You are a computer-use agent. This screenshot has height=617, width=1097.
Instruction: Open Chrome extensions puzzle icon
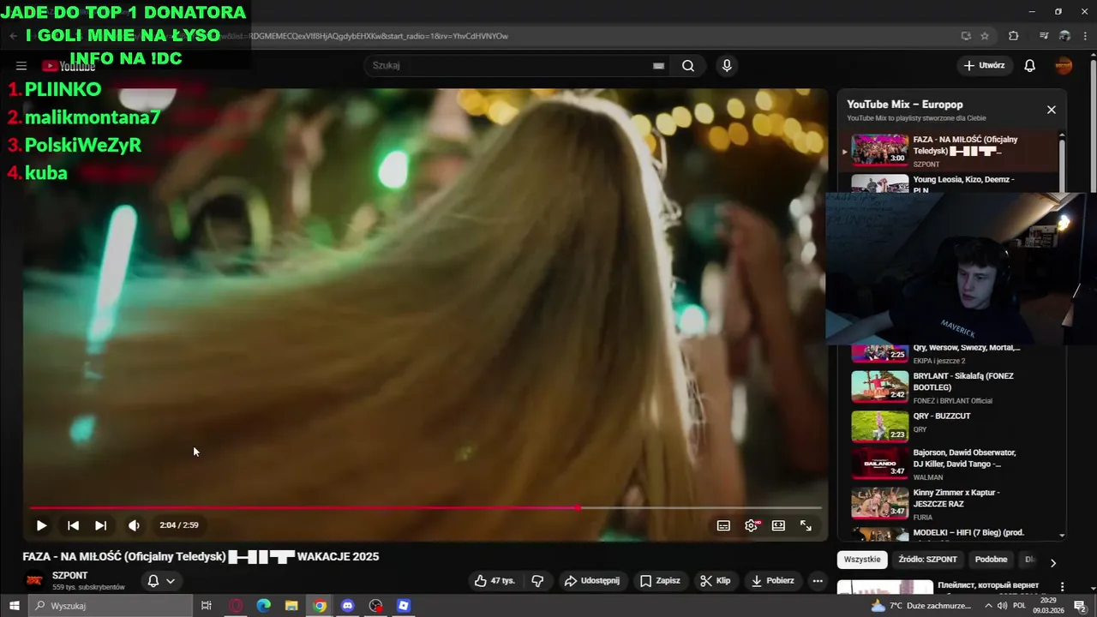click(1013, 36)
